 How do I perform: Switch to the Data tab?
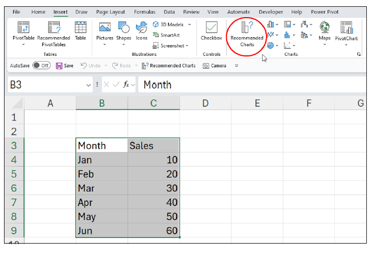coord(169,12)
